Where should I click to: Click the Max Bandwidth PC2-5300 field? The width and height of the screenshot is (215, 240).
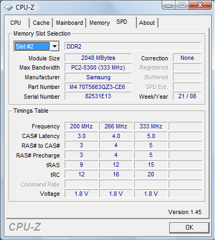98,67
